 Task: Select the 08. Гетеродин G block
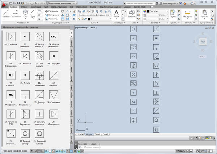tap(54, 56)
